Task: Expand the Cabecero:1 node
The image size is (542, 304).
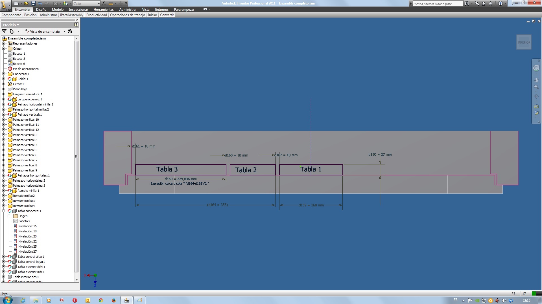Action: 4,74
